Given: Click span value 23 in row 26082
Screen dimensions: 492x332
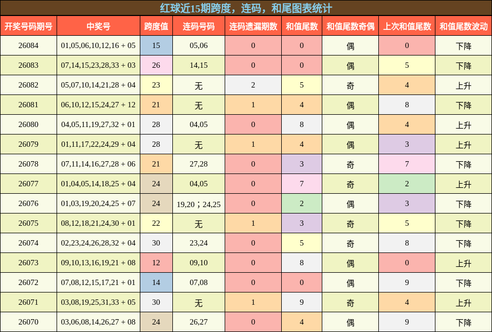Looking at the screenshot, I should (156, 85).
